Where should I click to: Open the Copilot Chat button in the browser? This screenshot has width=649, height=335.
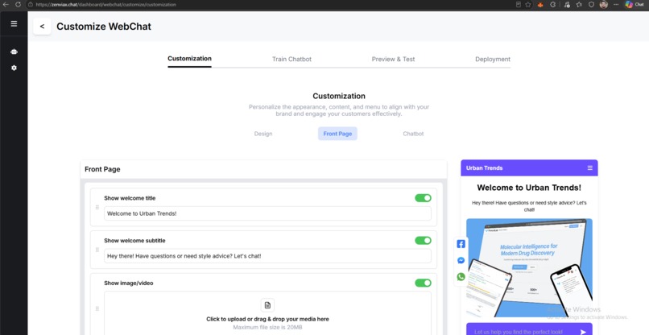tap(635, 5)
